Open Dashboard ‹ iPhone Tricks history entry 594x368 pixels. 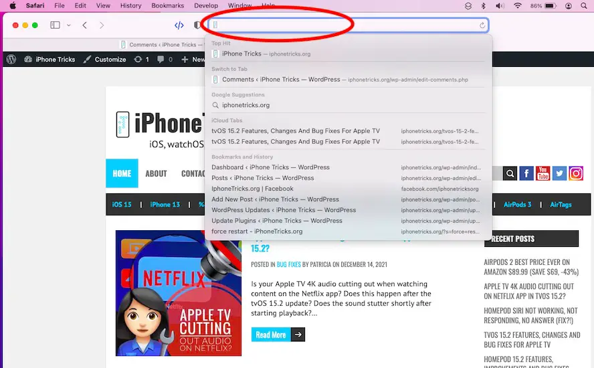348,167
